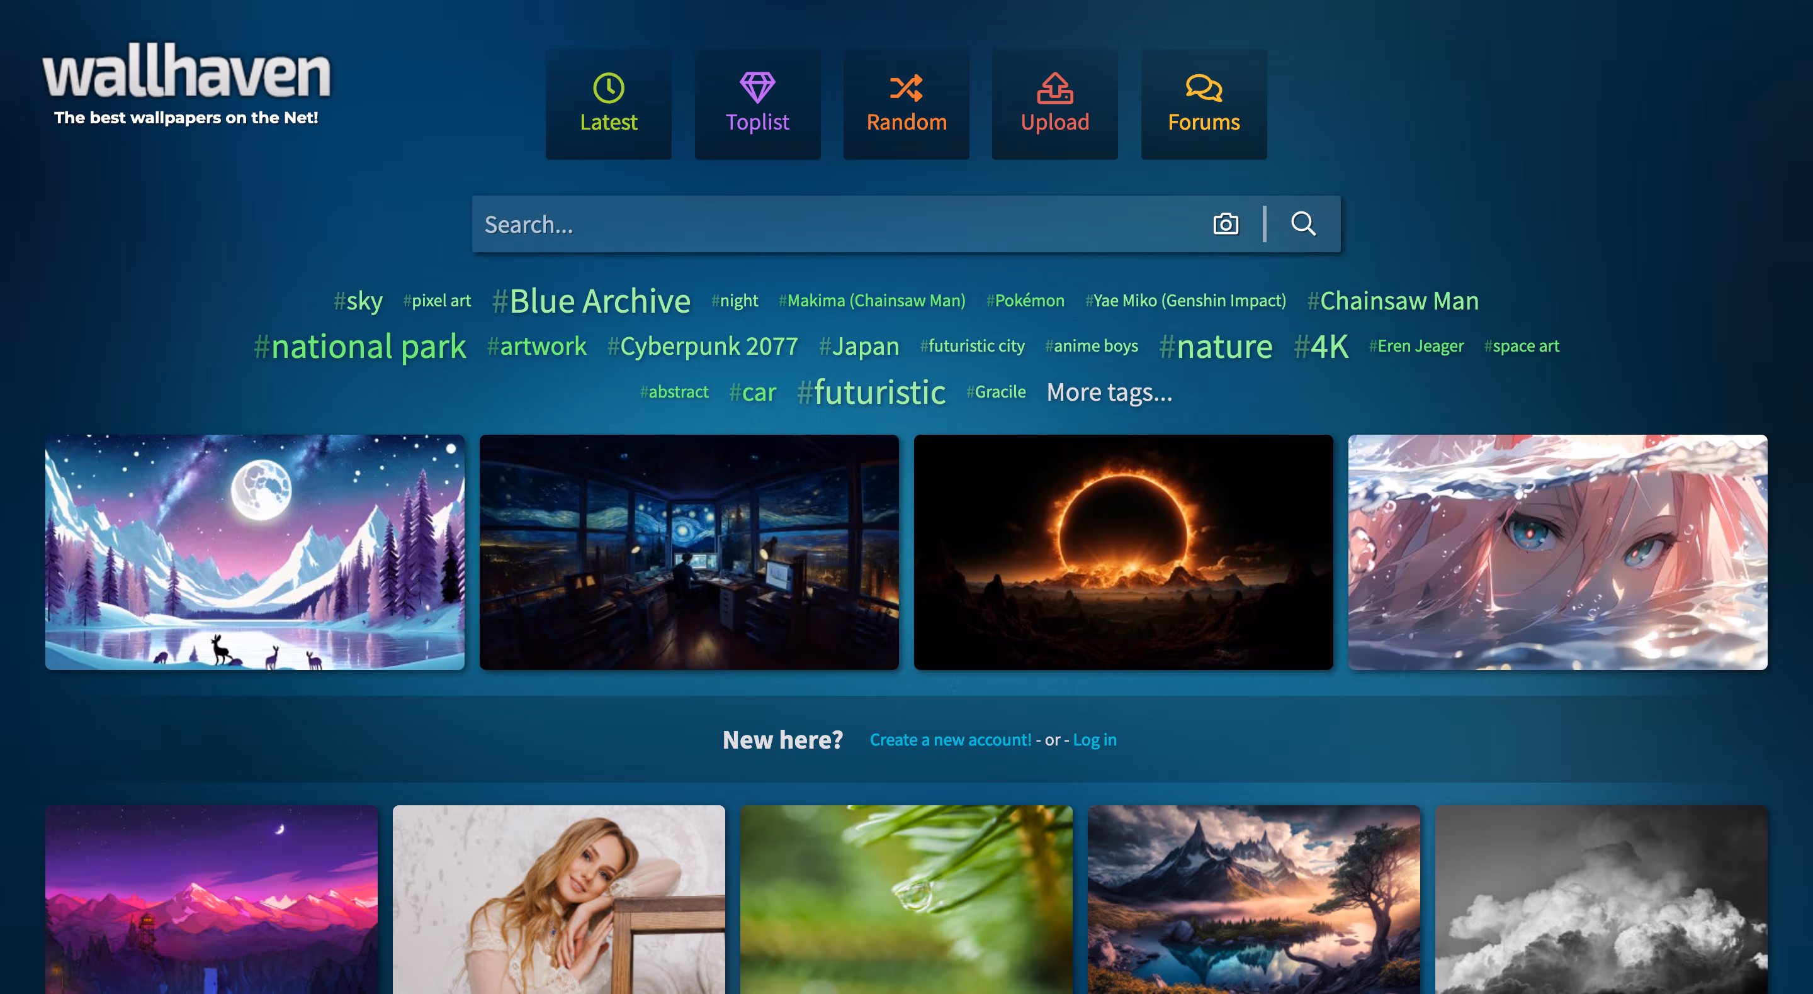Screen dimensions: 1813x994
Task: Browse the #artwork tag
Action: tap(536, 346)
